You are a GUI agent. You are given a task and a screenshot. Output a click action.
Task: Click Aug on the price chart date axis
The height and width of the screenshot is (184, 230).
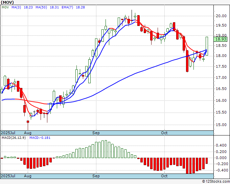click(x=28, y=133)
